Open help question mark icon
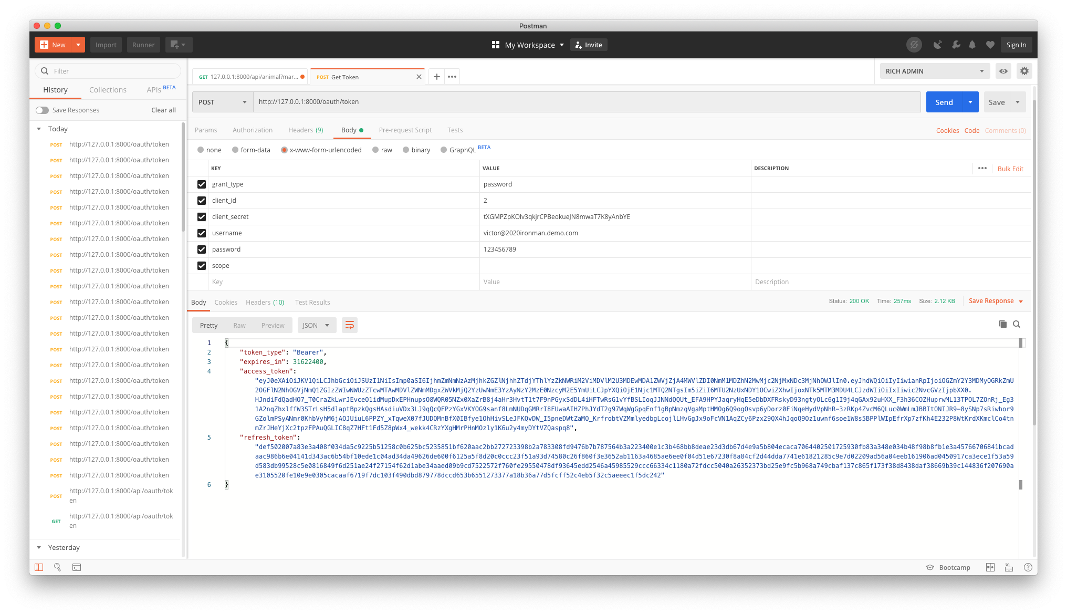1067x614 pixels. [x=1028, y=567]
